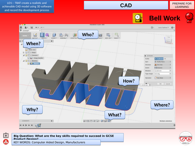
Task: Click the purple Create Form icon
Action: click(47, 35)
